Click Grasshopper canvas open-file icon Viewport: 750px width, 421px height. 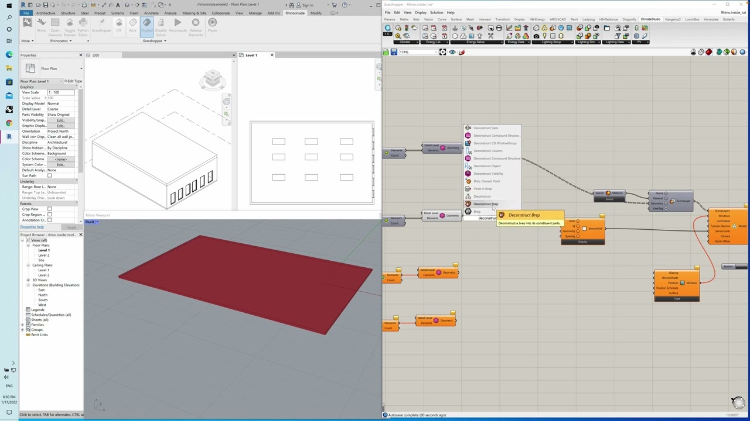click(386, 52)
